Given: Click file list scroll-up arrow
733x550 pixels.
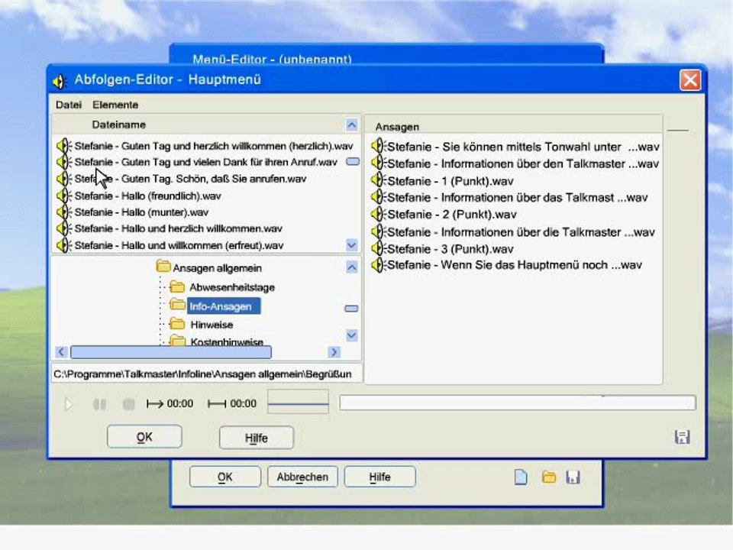Looking at the screenshot, I should coord(351,125).
